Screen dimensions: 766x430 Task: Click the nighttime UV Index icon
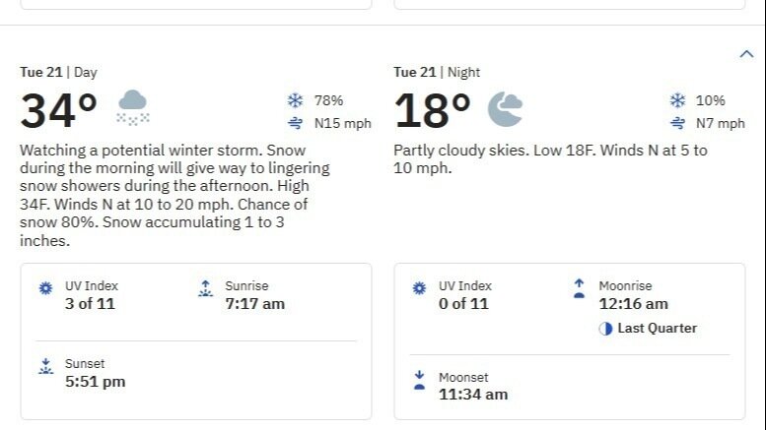(419, 288)
